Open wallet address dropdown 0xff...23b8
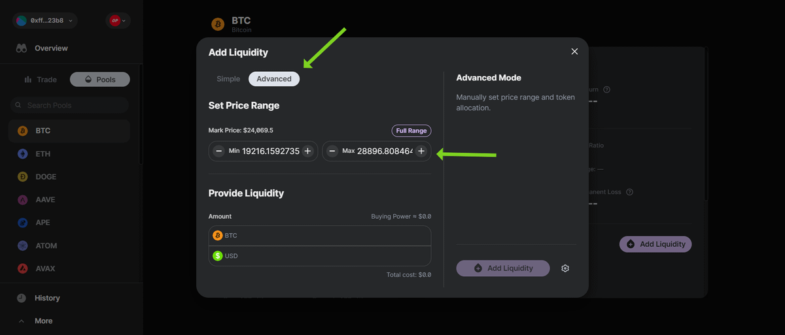This screenshot has height=335, width=785. (x=44, y=21)
